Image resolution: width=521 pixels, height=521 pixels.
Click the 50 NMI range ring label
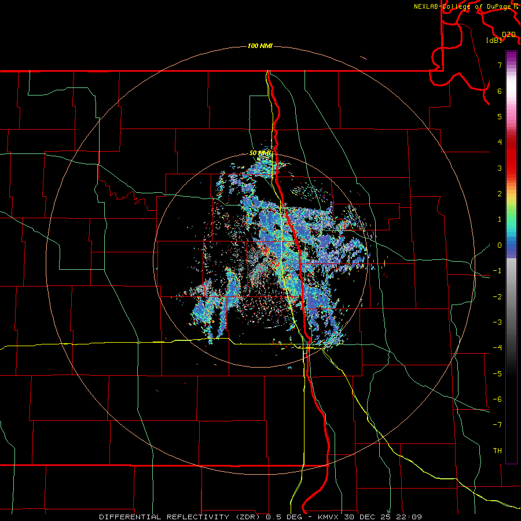[260, 153]
